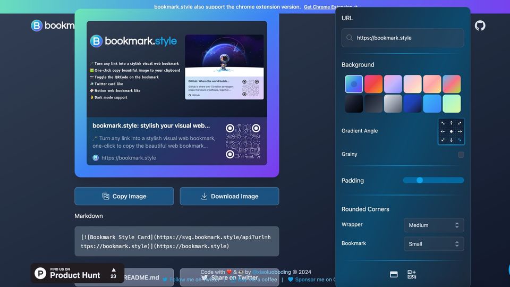Set gradient angle to top-right arrow
The image size is (510, 287).
point(460,123)
